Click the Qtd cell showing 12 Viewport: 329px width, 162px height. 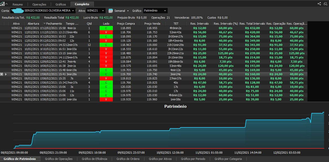(x=89, y=45)
